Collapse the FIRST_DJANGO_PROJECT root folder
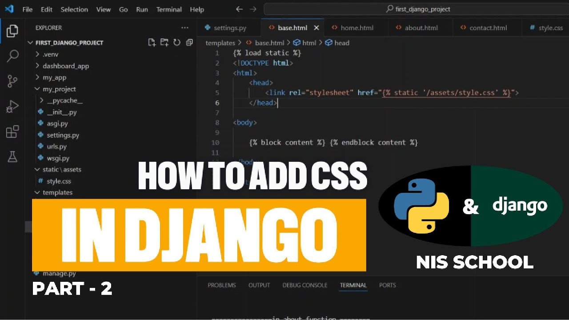Screen dimensions: 569x320 tap(69, 43)
